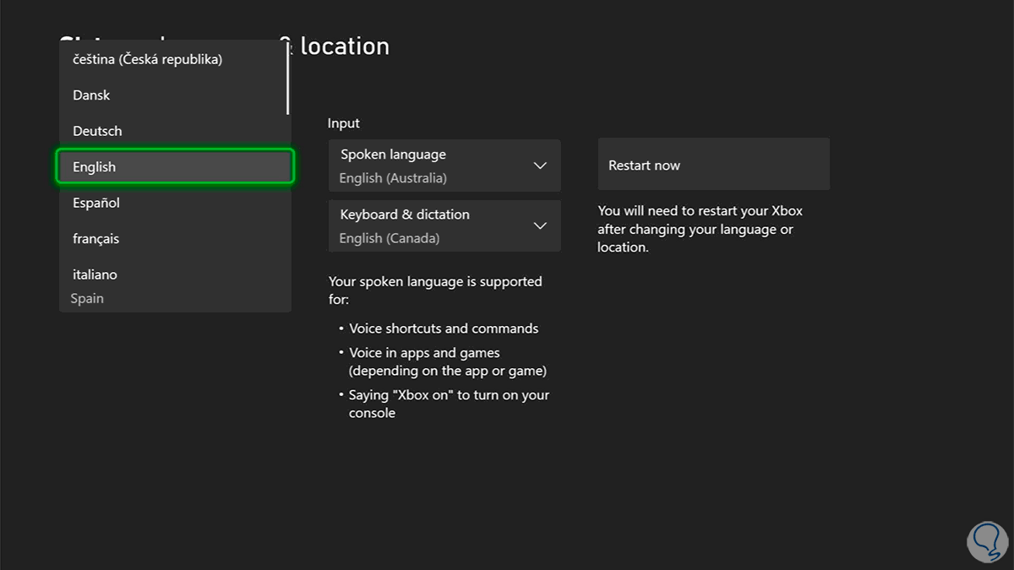Click the restart required notice text
This screenshot has height=570, width=1014.
point(701,229)
